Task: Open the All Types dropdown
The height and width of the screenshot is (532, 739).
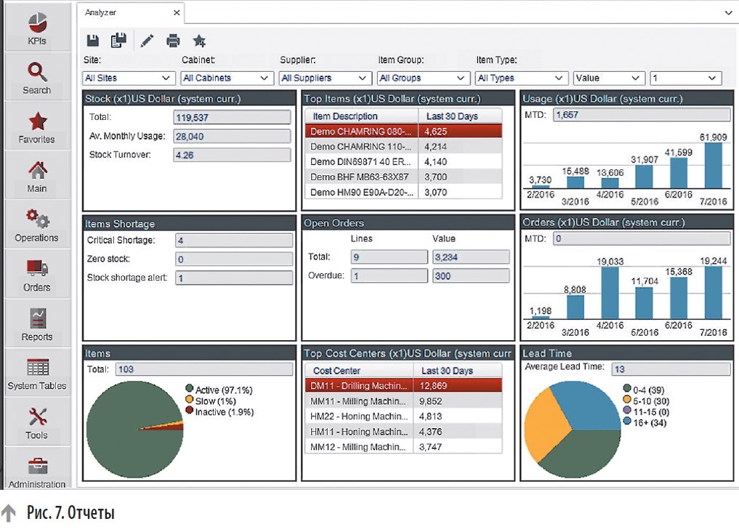Action: pos(521,78)
